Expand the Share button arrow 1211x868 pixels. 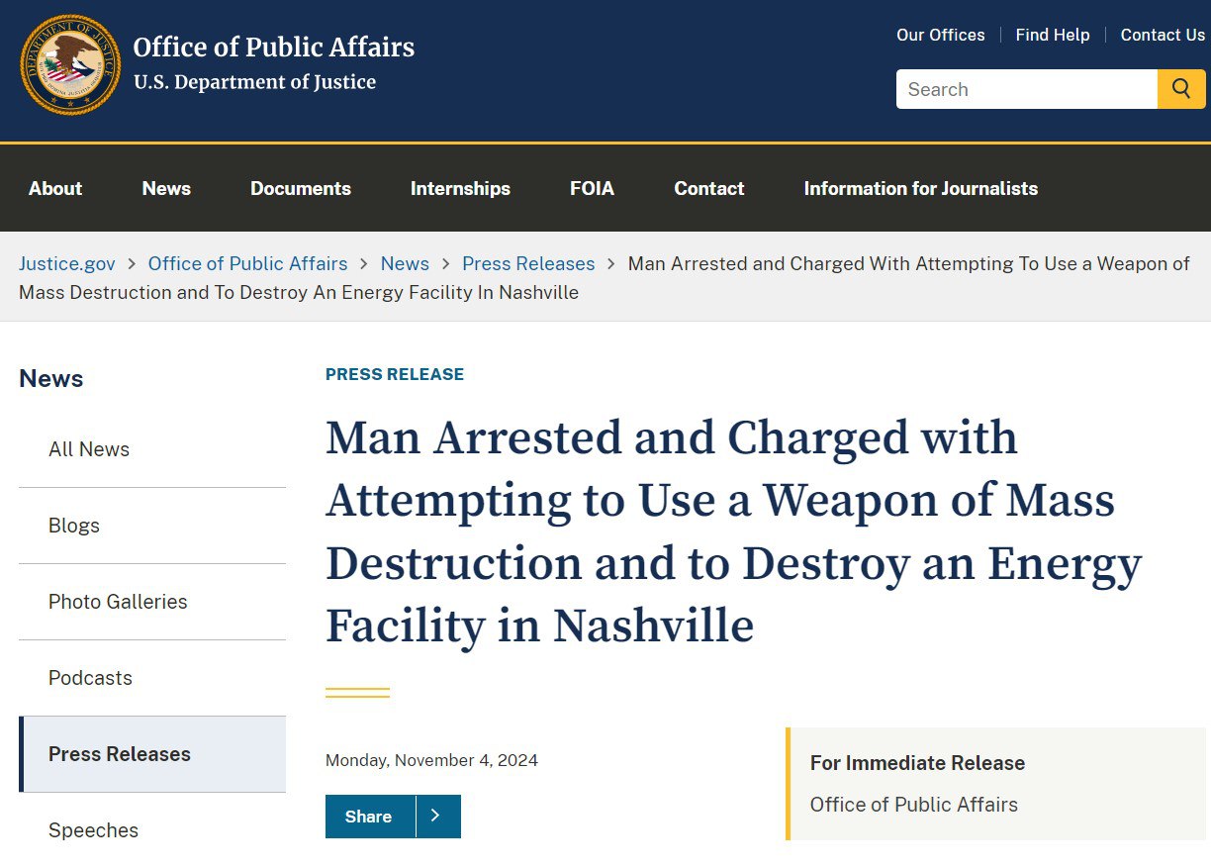point(437,817)
